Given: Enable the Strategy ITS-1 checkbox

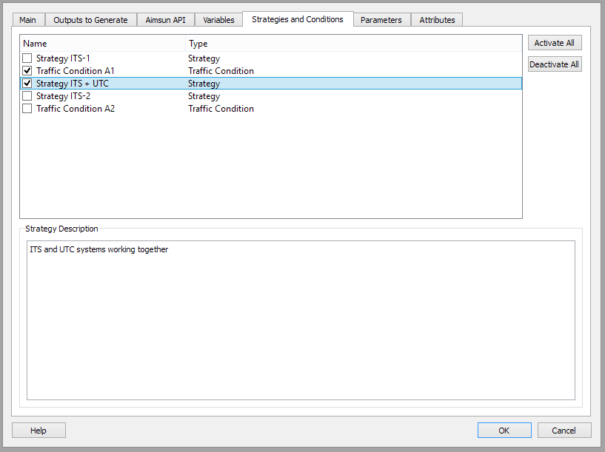Looking at the screenshot, I should tap(27, 58).
